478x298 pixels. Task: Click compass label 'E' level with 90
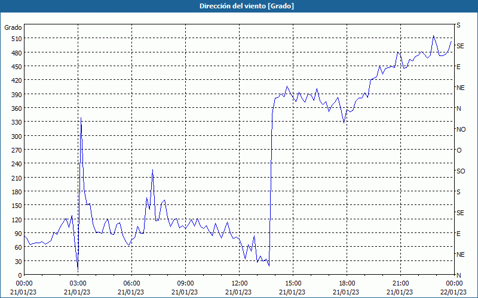point(458,234)
